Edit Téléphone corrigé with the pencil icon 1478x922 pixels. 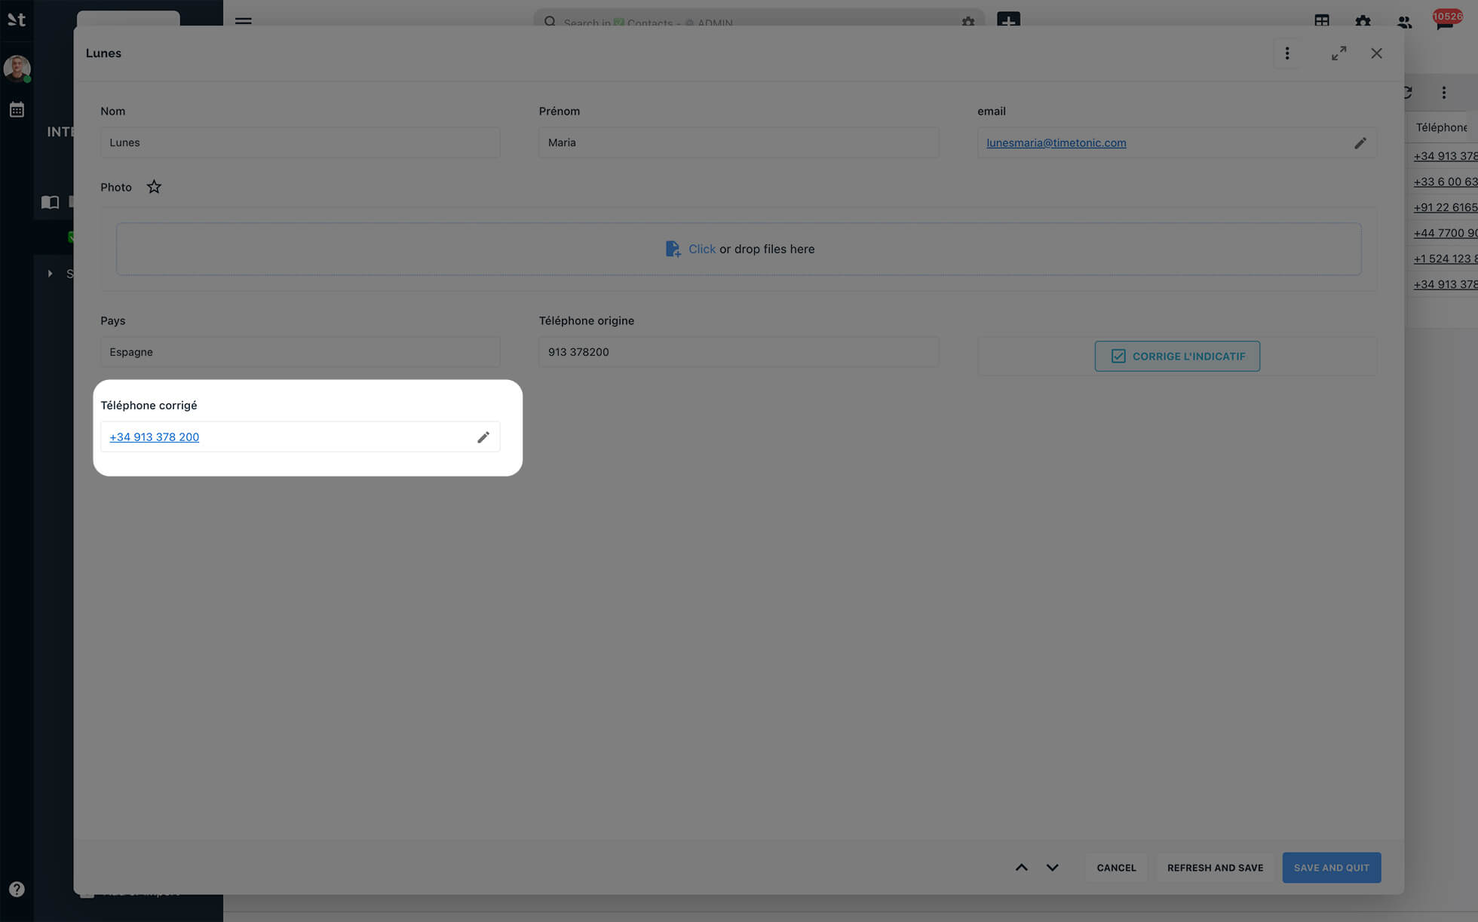pos(483,437)
